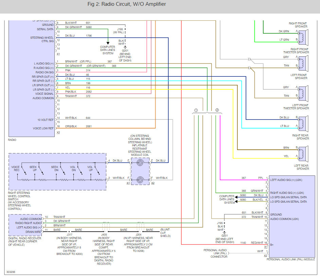Click the PERSONAL AUDIO LINK (PAL) MODULE label

[290, 259]
